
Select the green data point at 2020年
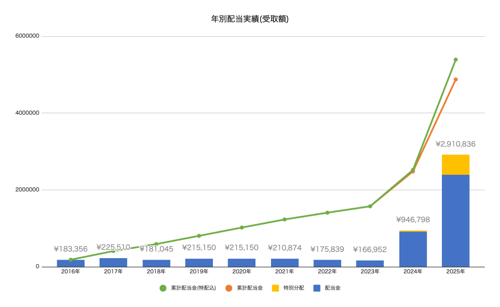pos(242,227)
